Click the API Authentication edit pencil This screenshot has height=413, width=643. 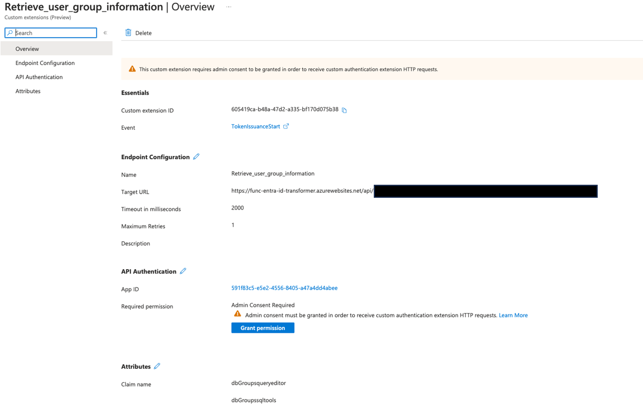[183, 271]
